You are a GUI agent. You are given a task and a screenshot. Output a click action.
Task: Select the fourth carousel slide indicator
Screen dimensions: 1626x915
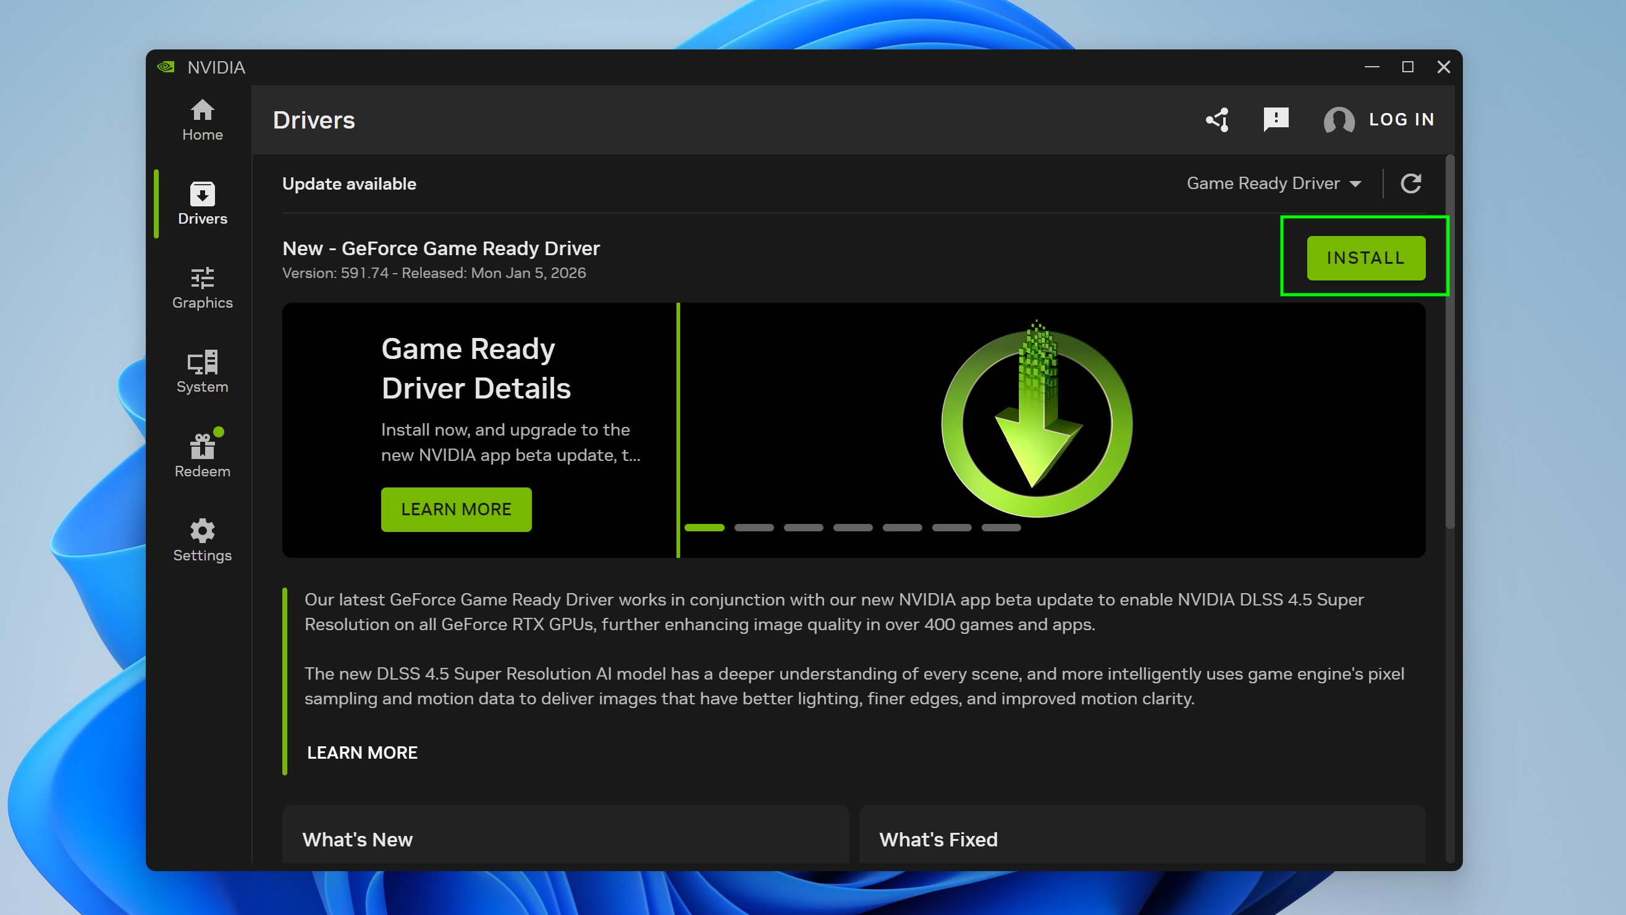tap(853, 527)
